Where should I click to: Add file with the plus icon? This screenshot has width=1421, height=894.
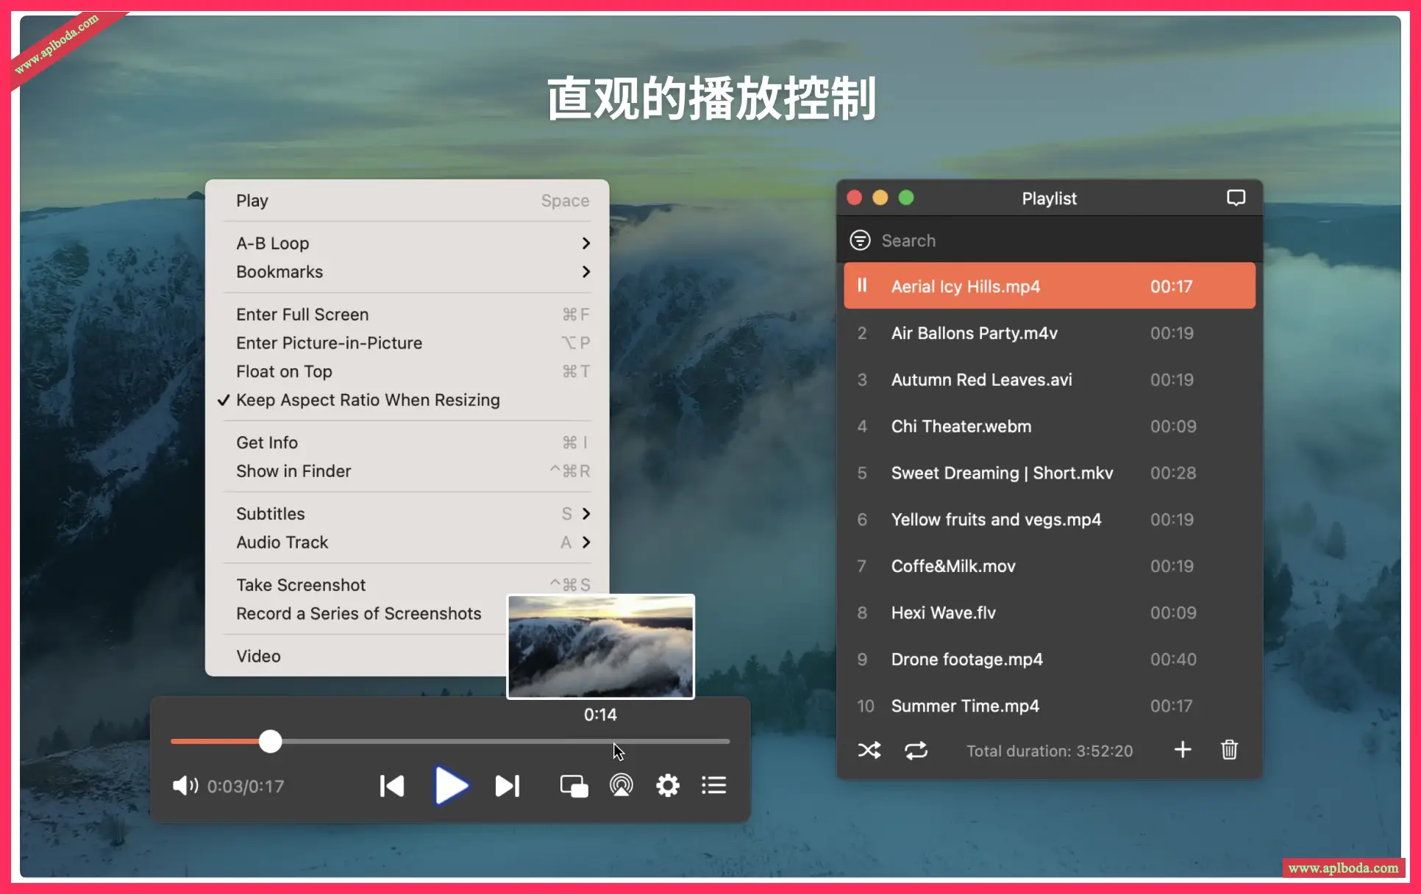coord(1183,749)
